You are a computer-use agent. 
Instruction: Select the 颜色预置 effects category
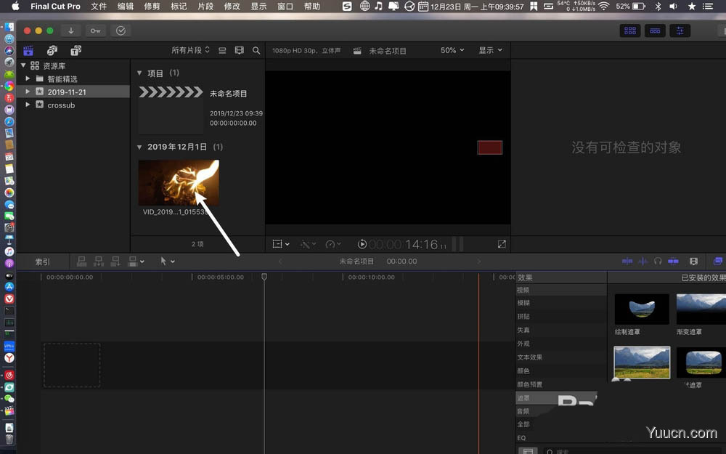point(560,384)
